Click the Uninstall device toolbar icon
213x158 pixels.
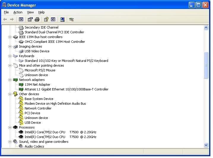click(x=71, y=19)
